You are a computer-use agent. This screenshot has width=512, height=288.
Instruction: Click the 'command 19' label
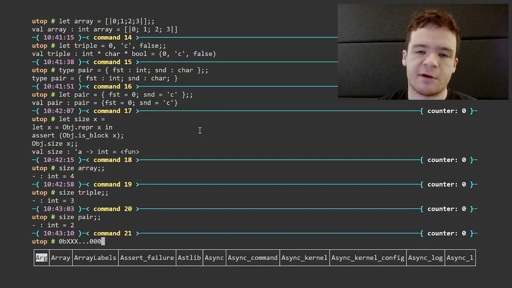[x=112, y=184]
